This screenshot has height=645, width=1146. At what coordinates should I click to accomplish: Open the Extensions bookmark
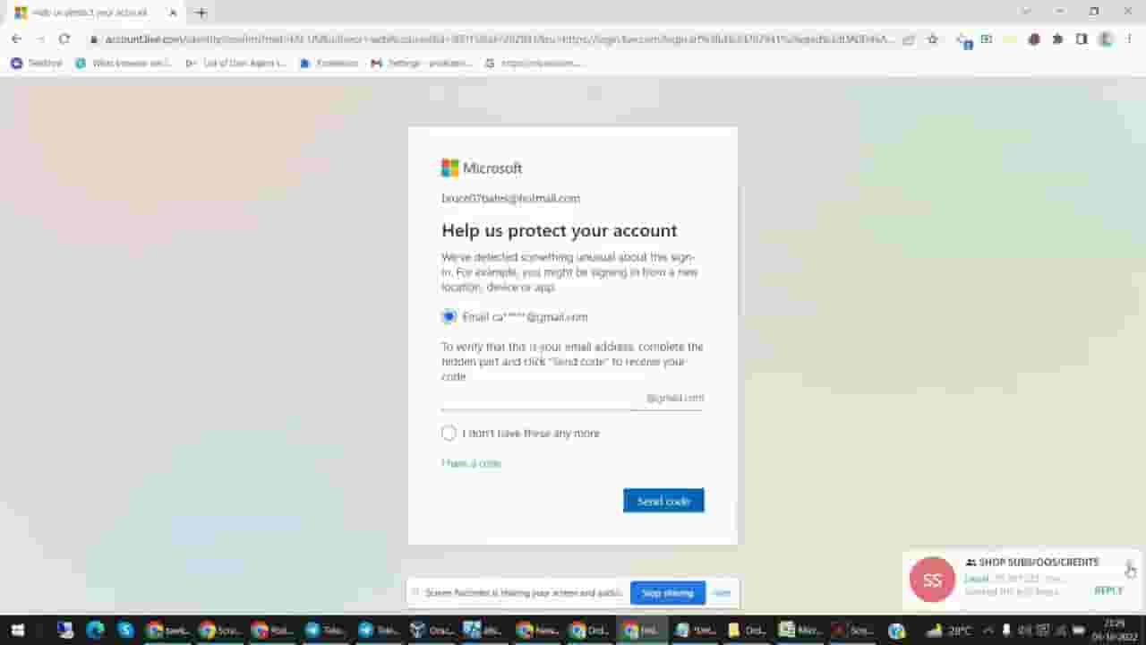[329, 64]
